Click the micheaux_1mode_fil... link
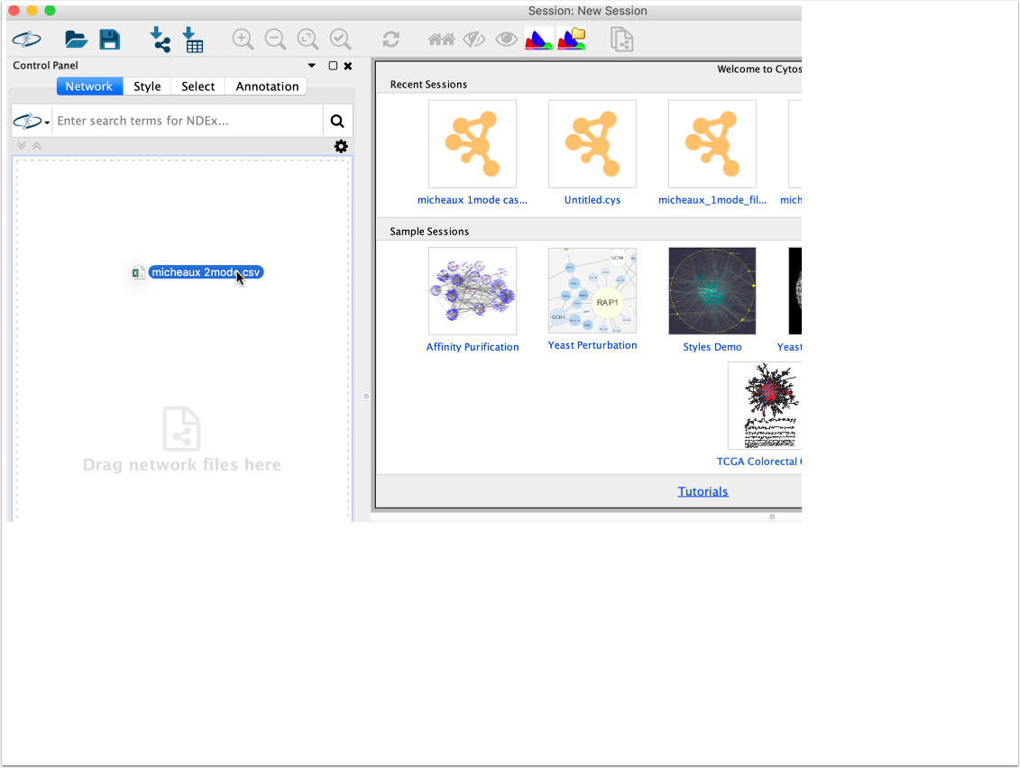 pyautogui.click(x=712, y=200)
